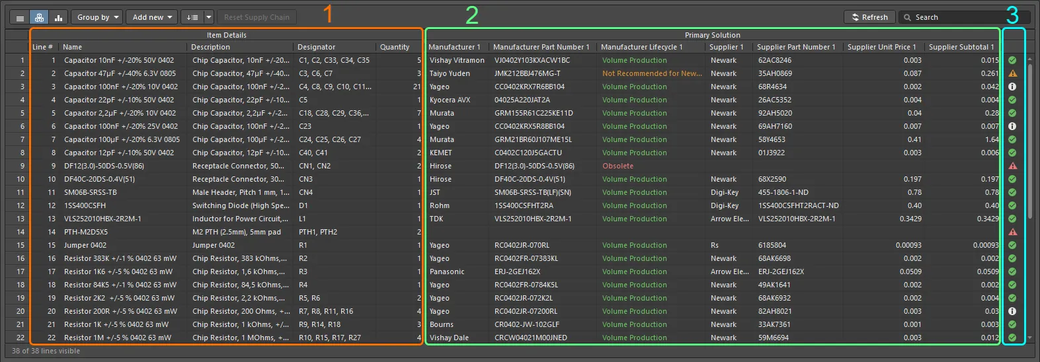Click the Item Details group header

click(226, 35)
